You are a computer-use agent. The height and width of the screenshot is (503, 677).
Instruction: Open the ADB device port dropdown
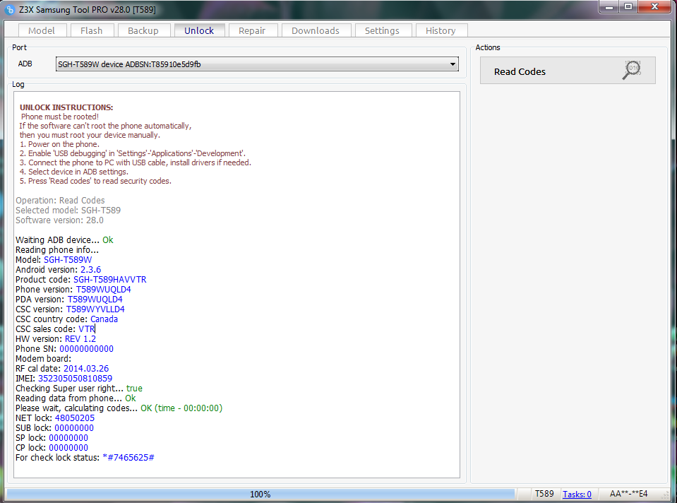coord(453,65)
